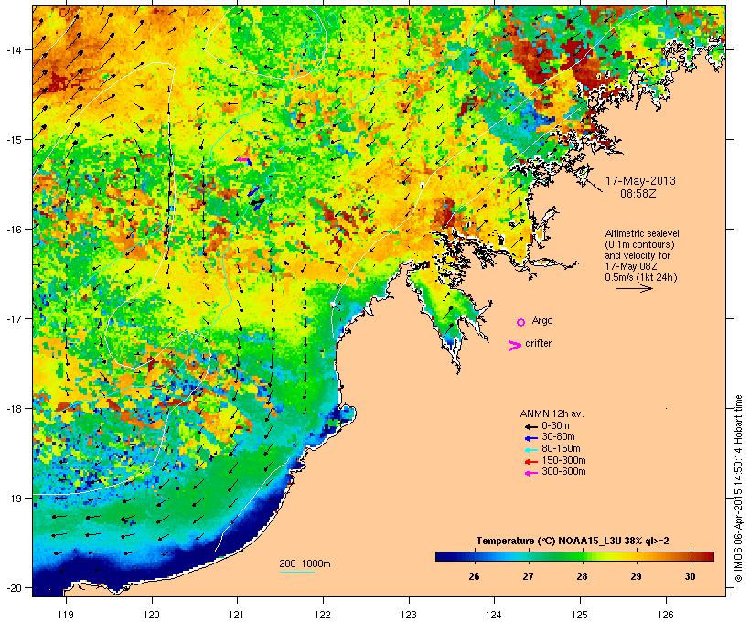This screenshot has width=750, height=622.
Task: Click colorbar tick label 30
Action: pos(690,576)
